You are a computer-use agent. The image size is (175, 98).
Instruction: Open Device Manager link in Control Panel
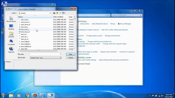click(124, 24)
